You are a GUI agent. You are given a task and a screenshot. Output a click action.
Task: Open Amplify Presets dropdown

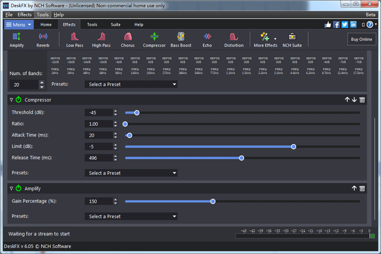pyautogui.click(x=131, y=216)
